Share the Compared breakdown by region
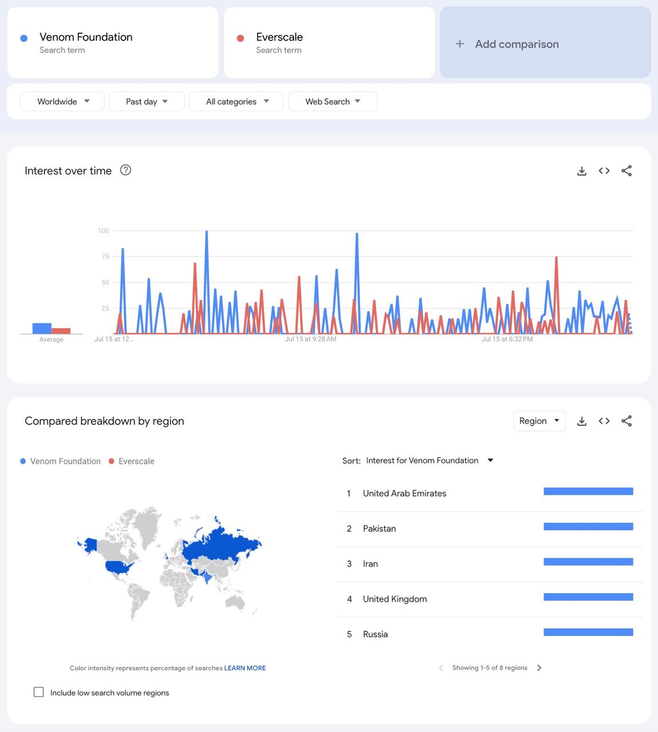658x732 pixels. tap(627, 421)
